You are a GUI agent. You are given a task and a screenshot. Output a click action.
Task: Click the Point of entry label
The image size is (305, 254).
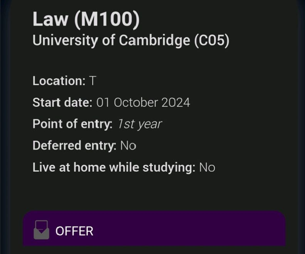[72, 124]
